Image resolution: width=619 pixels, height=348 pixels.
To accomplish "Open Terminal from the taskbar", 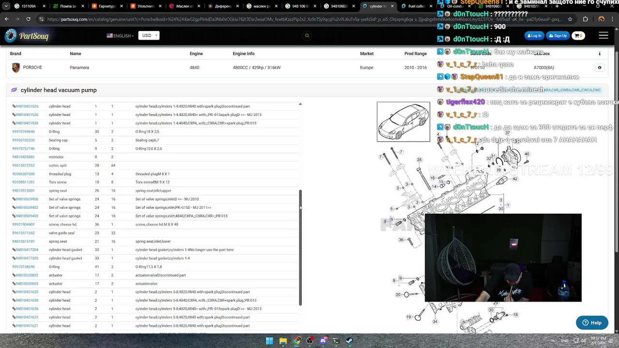I will pyautogui.click(x=336, y=341).
